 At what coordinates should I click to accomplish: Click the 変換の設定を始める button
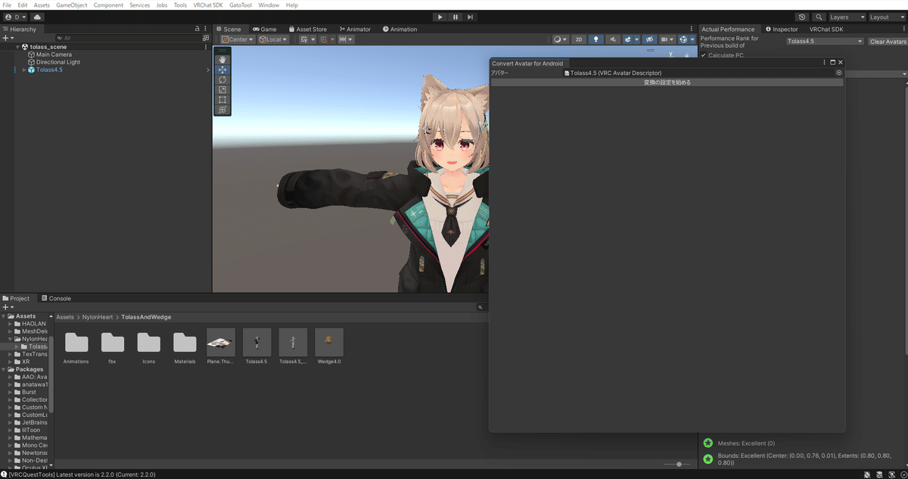pyautogui.click(x=667, y=82)
